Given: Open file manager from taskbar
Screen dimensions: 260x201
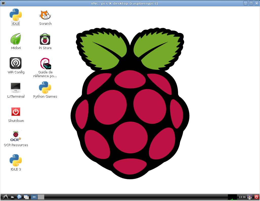Looking at the screenshot, I should pos(12,197).
